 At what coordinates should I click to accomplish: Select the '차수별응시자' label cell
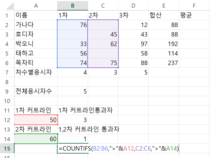(36, 73)
